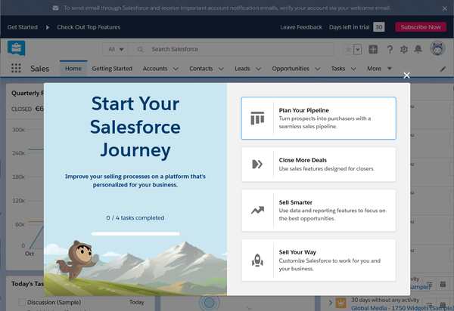The image size is (454, 311).
Task: Expand the Contacts tab chevron
Action: pyautogui.click(x=221, y=69)
